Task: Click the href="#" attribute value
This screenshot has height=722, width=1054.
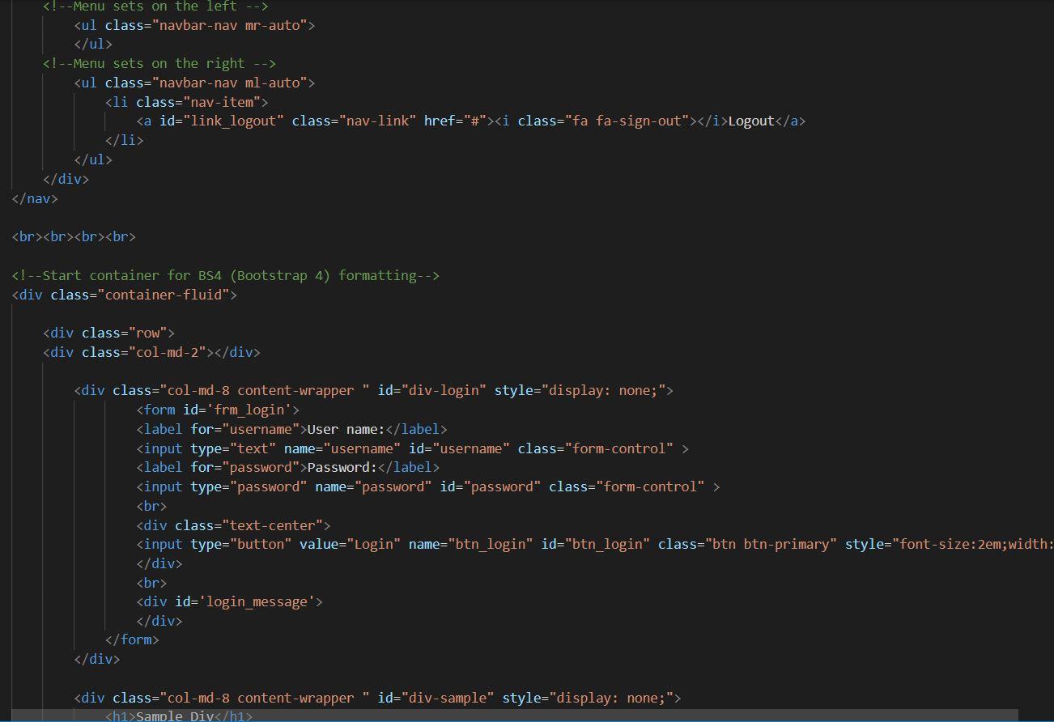Action: click(x=473, y=121)
